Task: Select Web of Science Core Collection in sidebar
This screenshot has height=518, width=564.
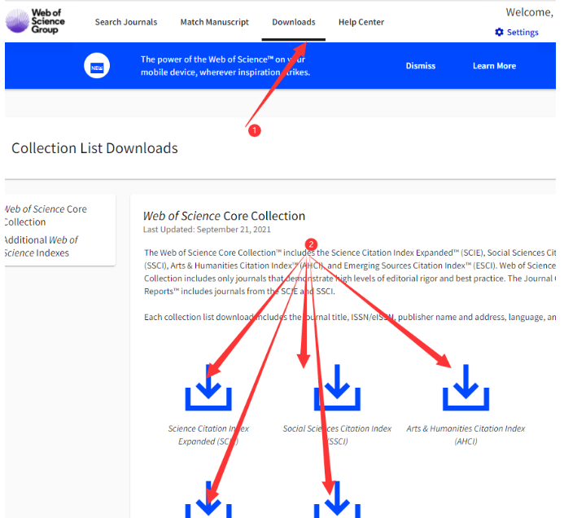Action: pyautogui.click(x=46, y=215)
